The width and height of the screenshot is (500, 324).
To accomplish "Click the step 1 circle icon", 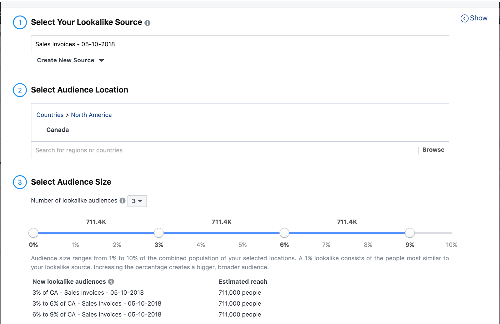I will 20,22.
